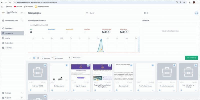The image size is (200, 100).
Task: Click the More filters button
Action: [x=77, y=58]
